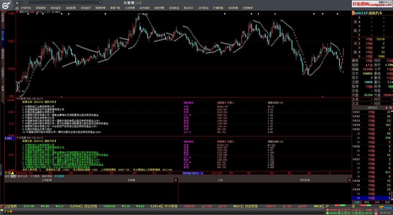Click the 设 settings button beside 龙虎榜
The height and width of the screenshot is (215, 393).
176,180
